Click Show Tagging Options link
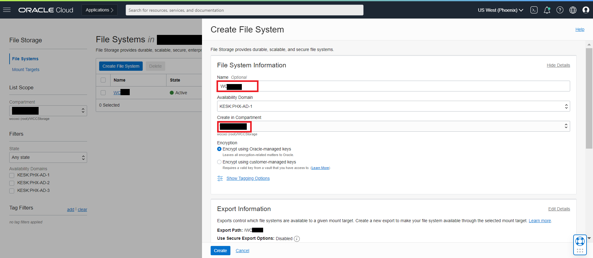 [248, 178]
